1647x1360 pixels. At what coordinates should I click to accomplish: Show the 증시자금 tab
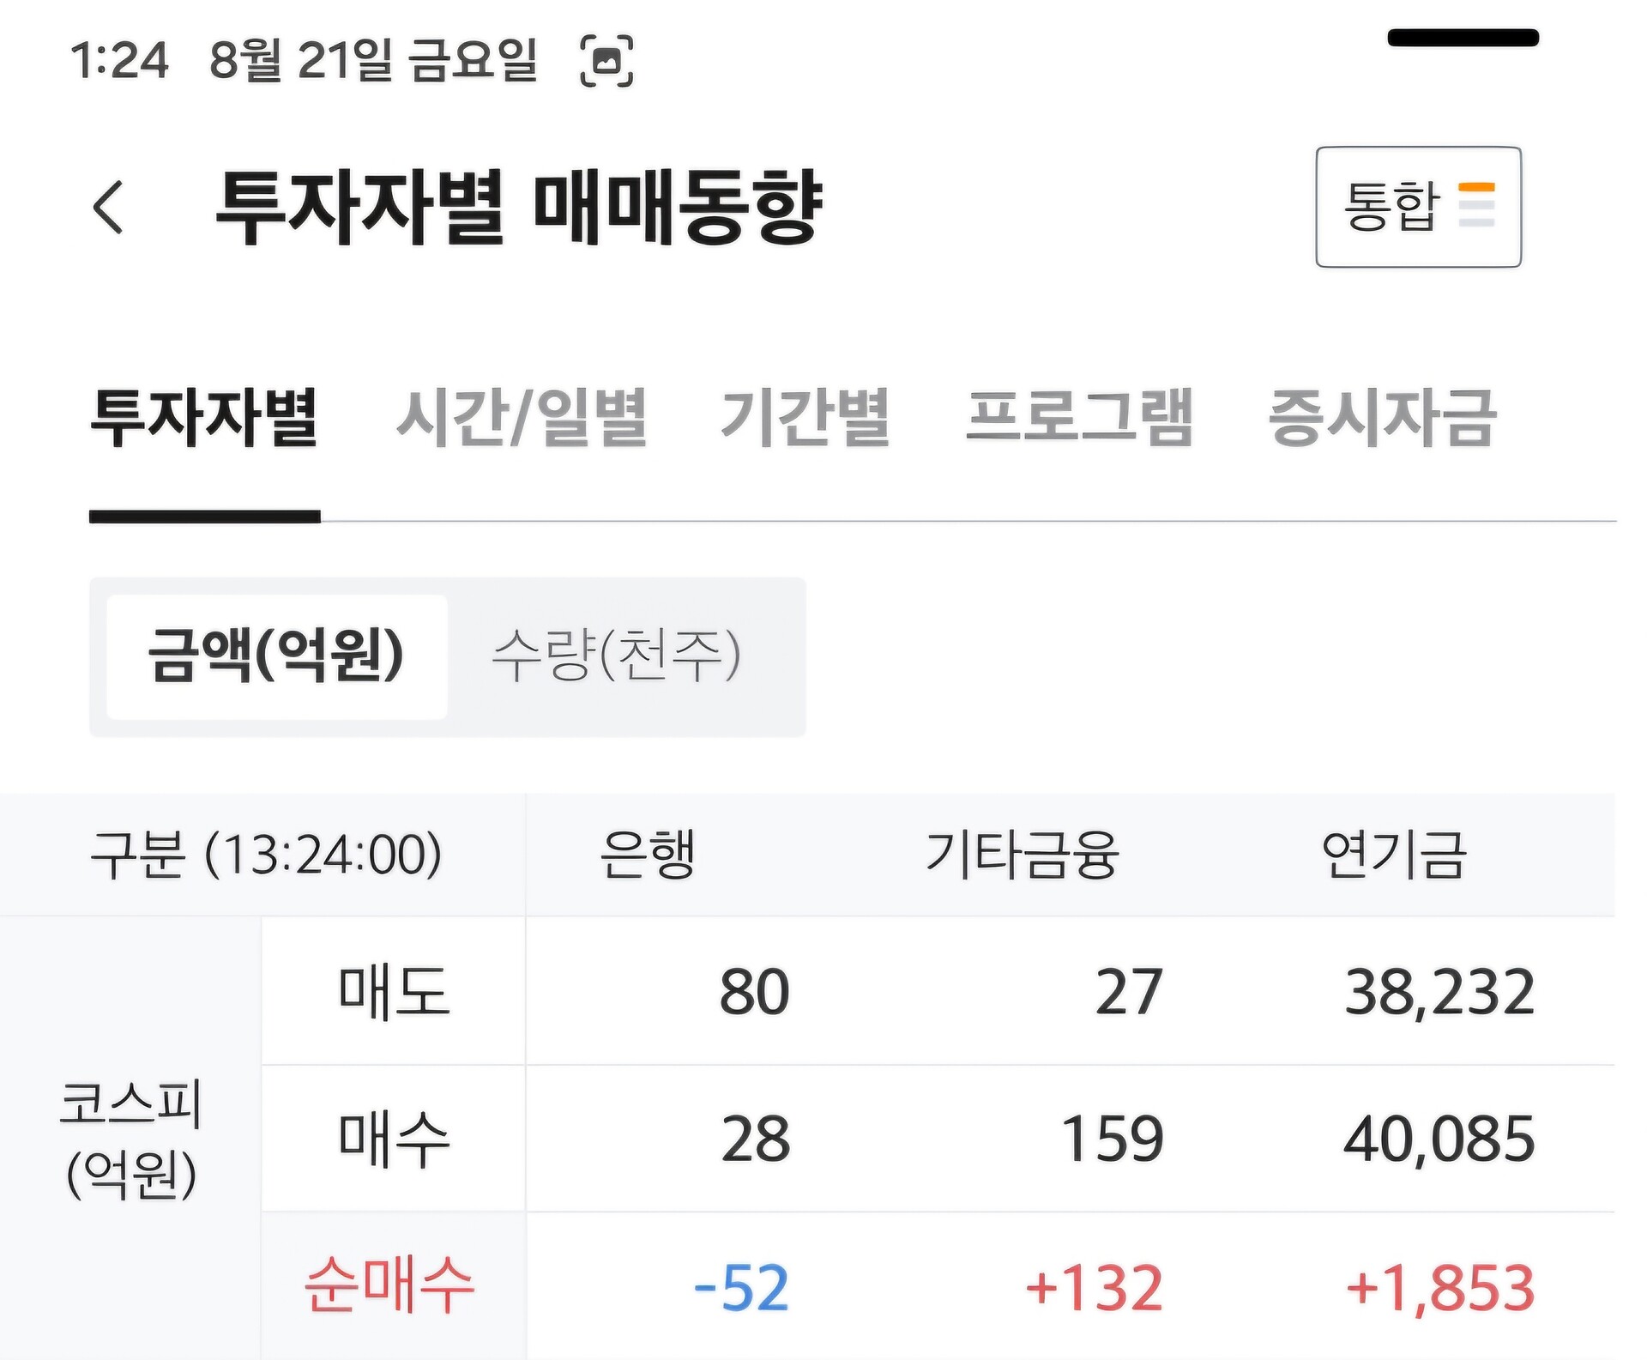[x=1382, y=418]
